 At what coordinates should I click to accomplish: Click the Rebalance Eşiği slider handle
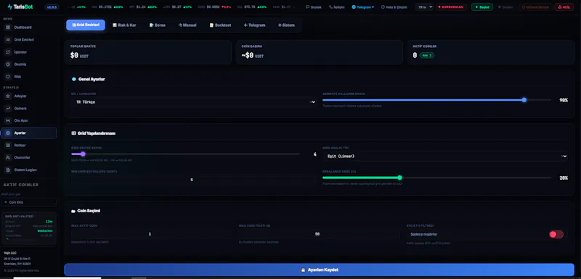point(399,178)
